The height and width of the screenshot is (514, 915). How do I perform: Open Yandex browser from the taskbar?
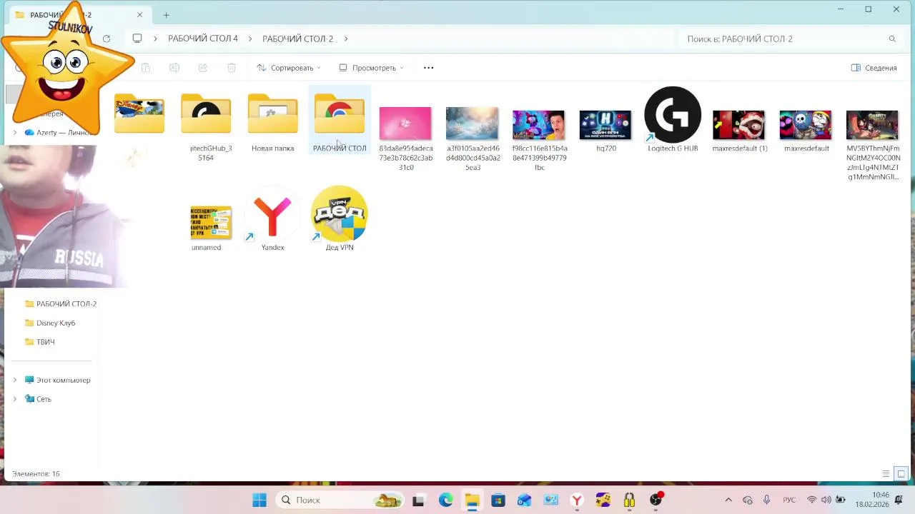coord(577,500)
